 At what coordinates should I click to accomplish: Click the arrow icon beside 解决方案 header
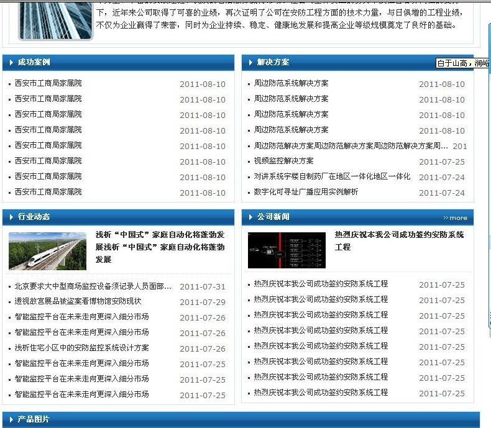point(250,62)
